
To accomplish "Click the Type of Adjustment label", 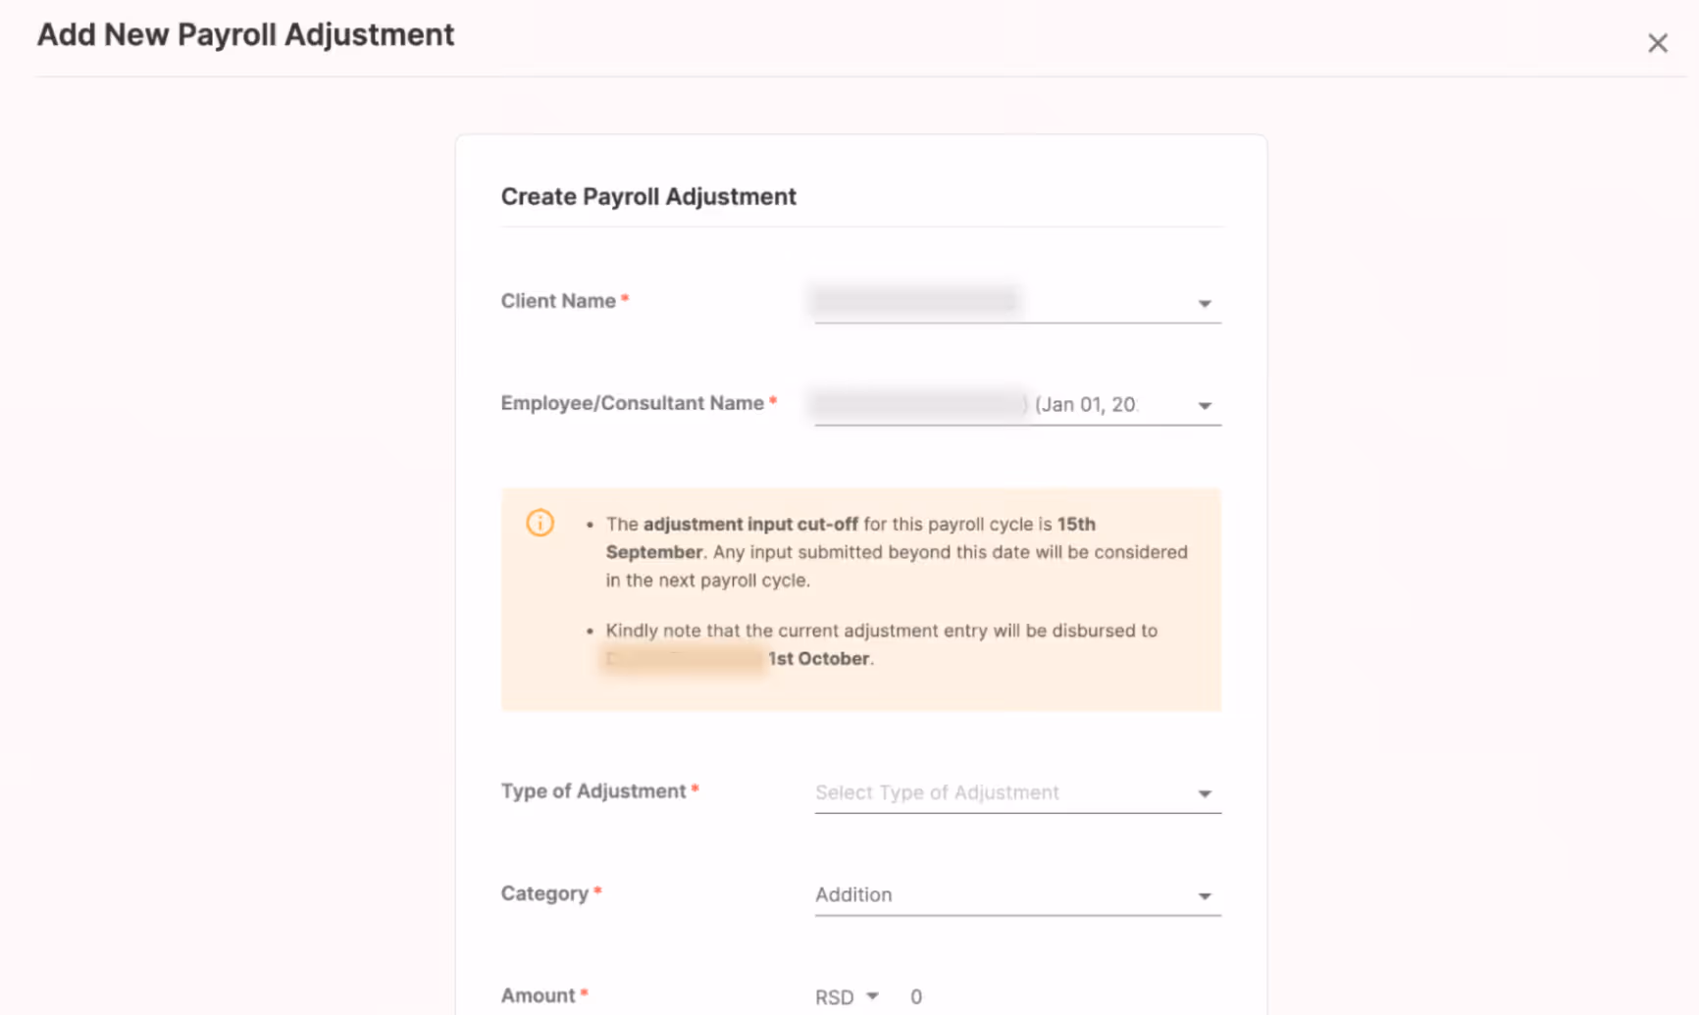I will [593, 790].
